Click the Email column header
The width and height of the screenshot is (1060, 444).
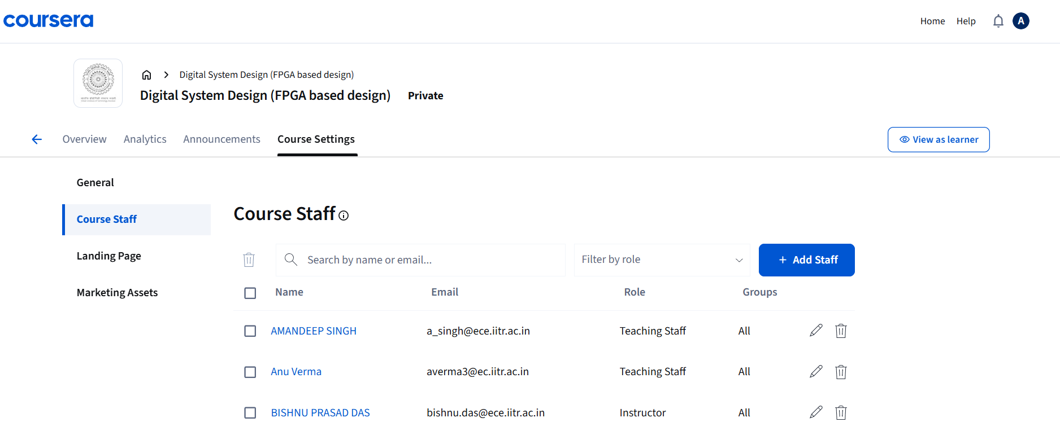click(x=445, y=292)
